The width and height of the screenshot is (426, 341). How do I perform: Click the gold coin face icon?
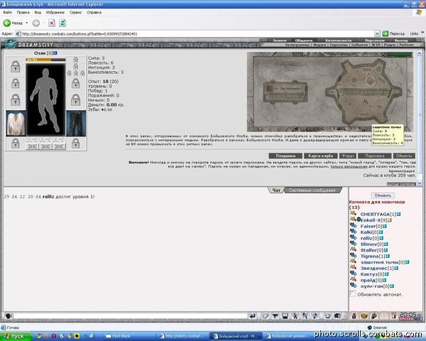[x=364, y=315]
